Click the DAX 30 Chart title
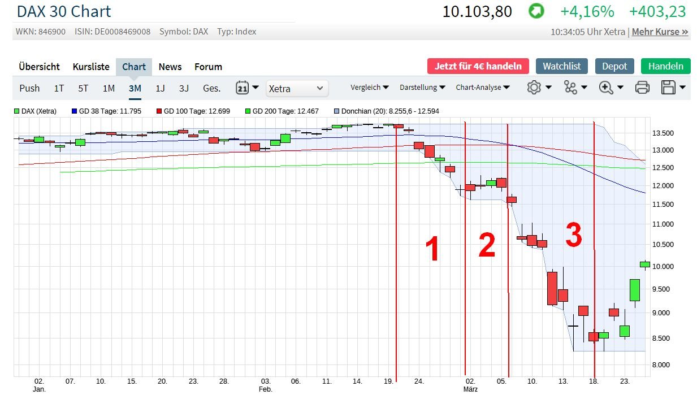This screenshot has width=697, height=395. coord(64,11)
